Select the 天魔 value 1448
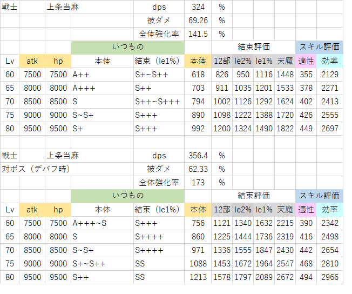 (285, 75)
